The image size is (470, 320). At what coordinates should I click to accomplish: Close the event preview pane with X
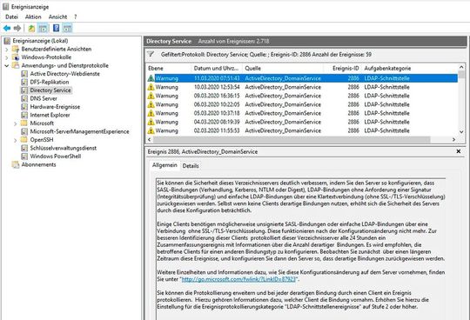point(459,151)
